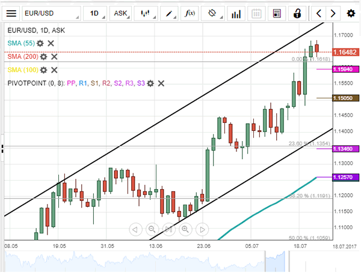The width and height of the screenshot is (361, 273).
Task: Remove the SMA (200) indicator
Action: pyautogui.click(x=54, y=56)
